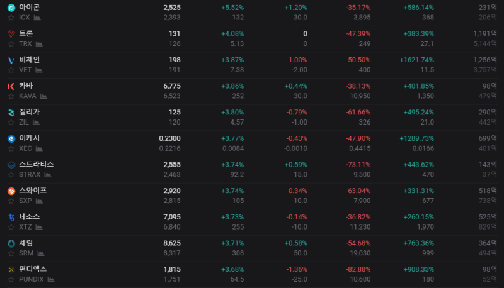The width and height of the screenshot is (504, 288).
Task: Click the VET coin logo icon
Action: tap(11, 60)
